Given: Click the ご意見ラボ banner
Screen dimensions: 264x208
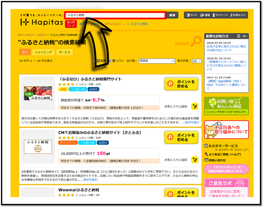Looking at the screenshot, I should pos(226,188).
